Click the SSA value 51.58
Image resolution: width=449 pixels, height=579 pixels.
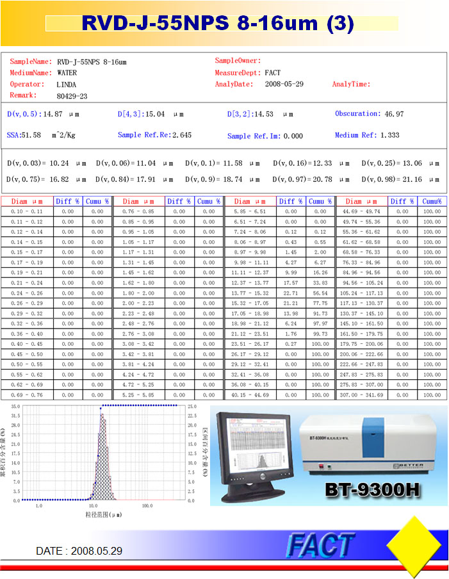tap(31, 135)
